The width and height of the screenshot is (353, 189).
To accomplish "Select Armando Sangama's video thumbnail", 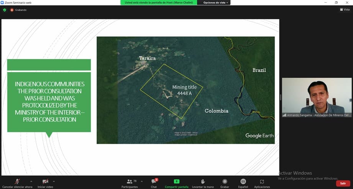I will [317, 97].
